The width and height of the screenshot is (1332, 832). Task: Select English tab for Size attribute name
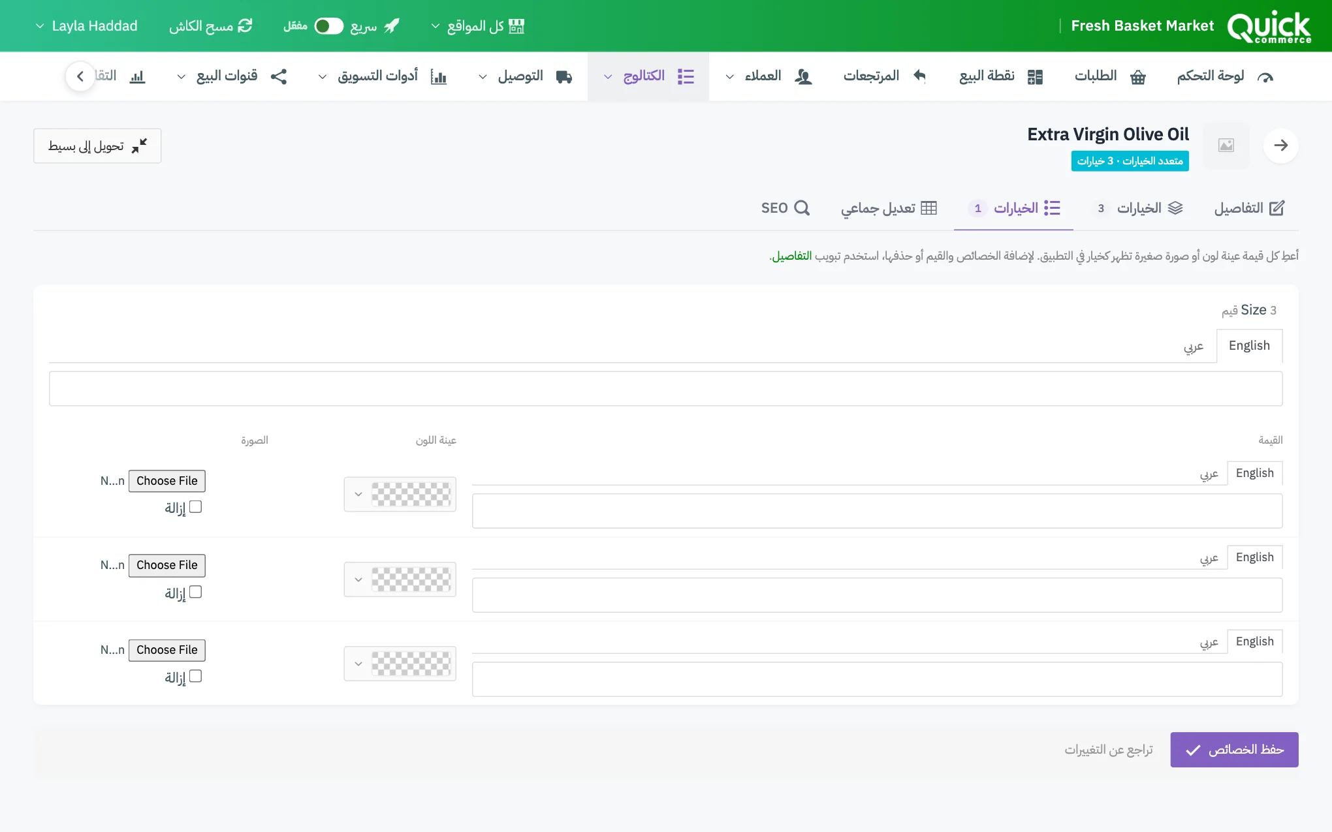[x=1249, y=346]
